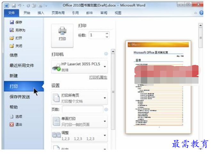Switch to the 页面布局 tab

(x=58, y=13)
